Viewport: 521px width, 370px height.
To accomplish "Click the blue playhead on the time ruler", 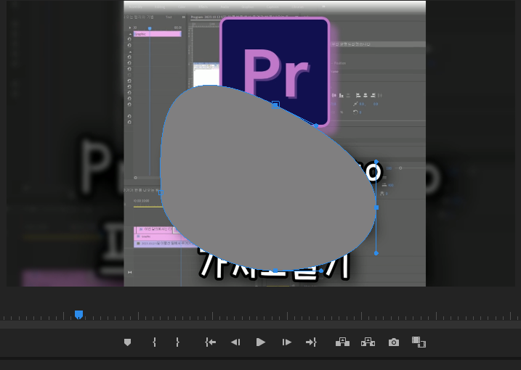I will tap(78, 315).
